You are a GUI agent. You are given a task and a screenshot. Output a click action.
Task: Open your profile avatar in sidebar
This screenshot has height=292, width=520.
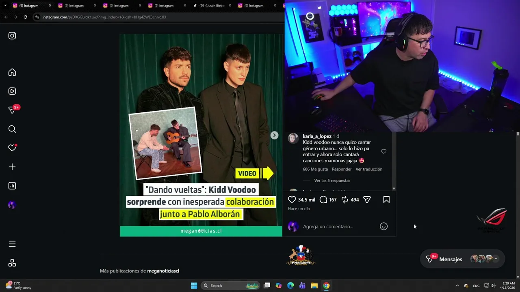(x=12, y=205)
